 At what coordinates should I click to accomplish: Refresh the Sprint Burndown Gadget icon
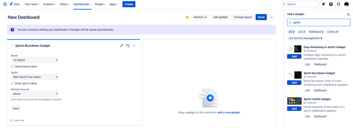tap(128, 46)
